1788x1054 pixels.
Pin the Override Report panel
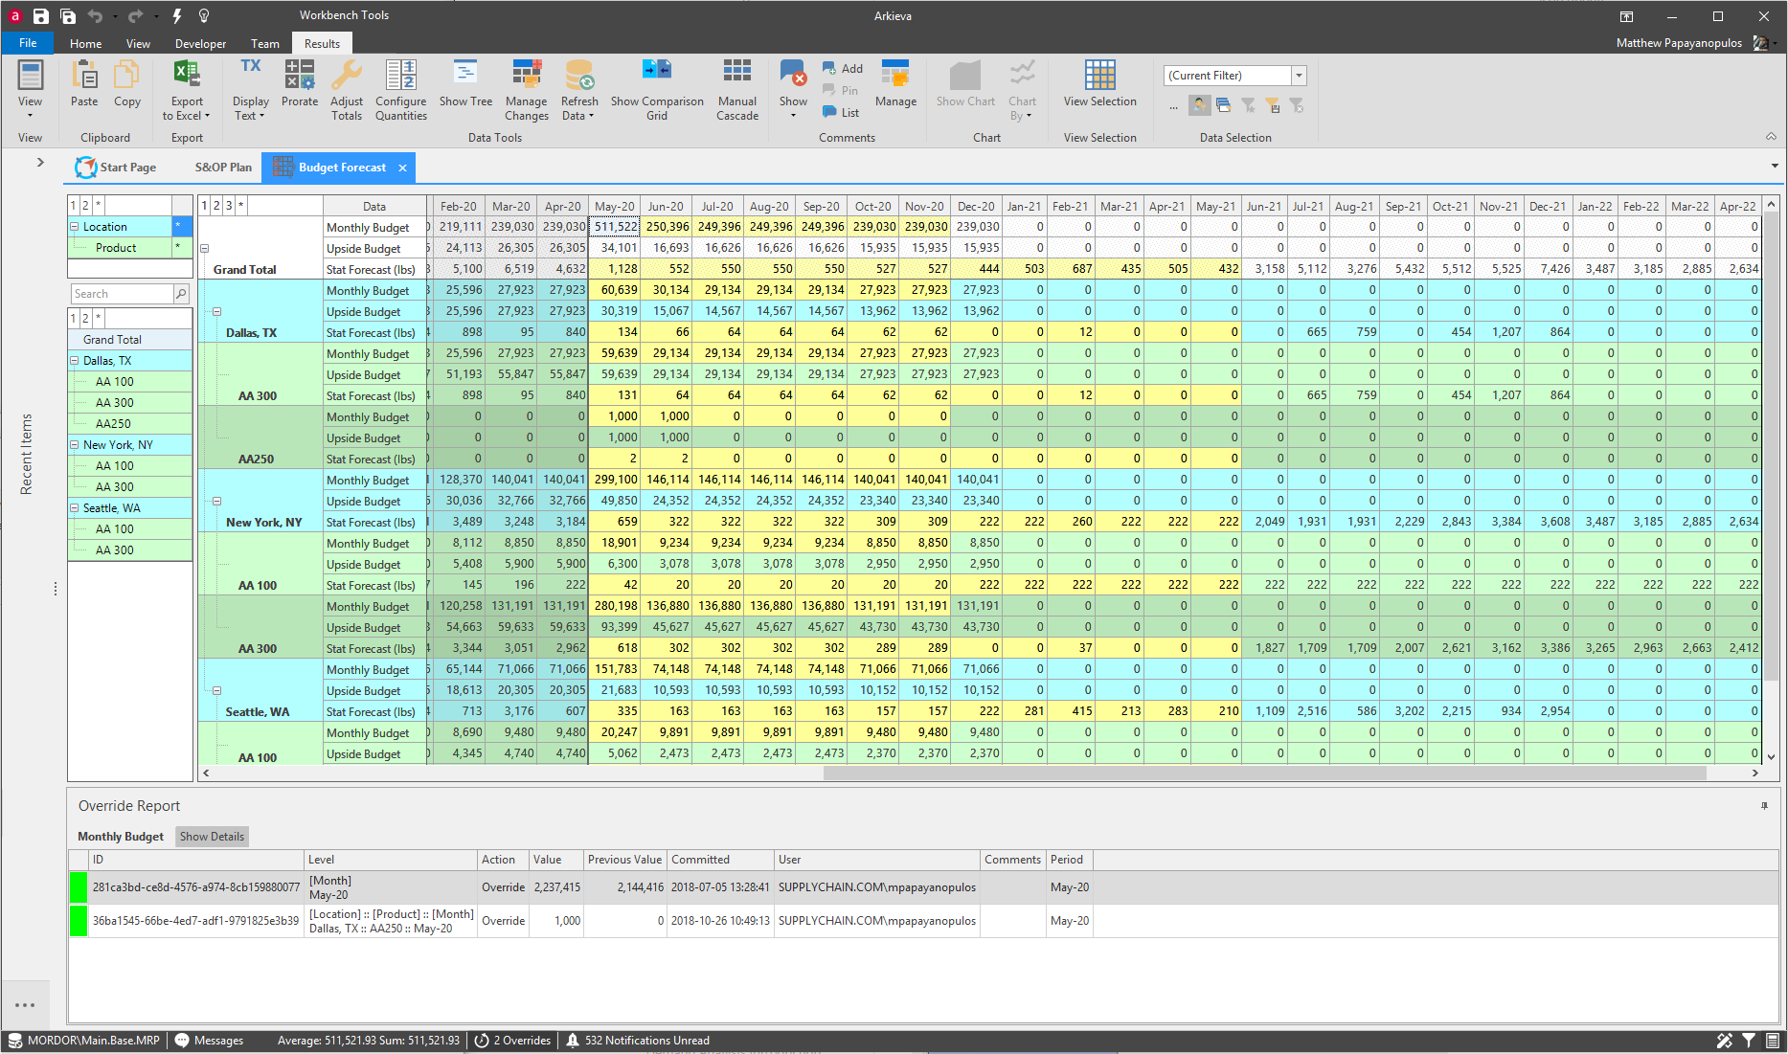[1764, 806]
